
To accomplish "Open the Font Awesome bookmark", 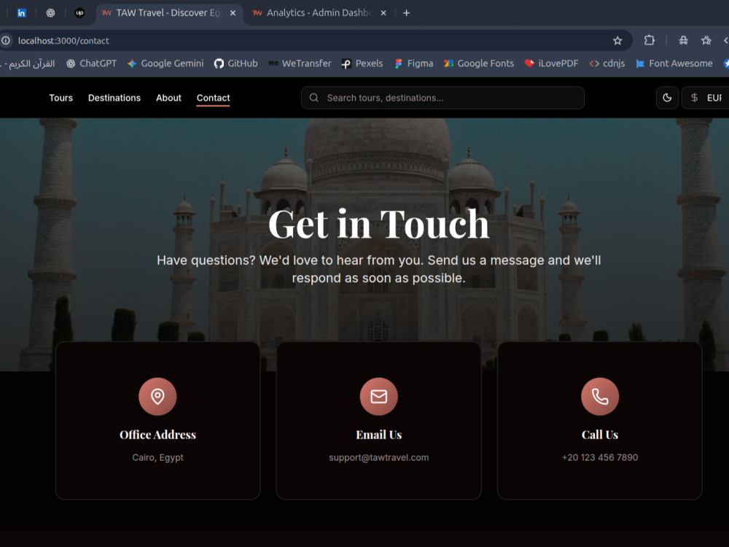I will click(x=674, y=63).
